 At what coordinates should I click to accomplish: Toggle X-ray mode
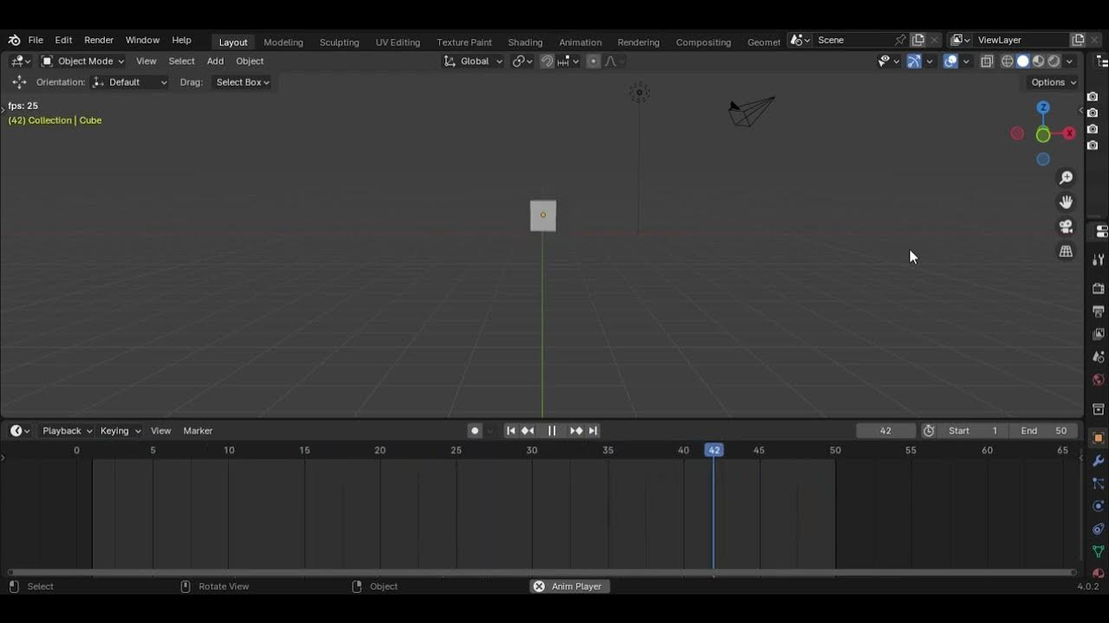(x=987, y=61)
